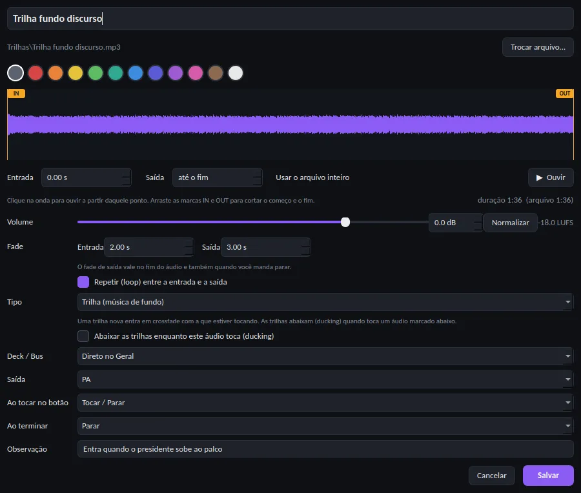Viewport: 581px width, 493px height.
Task: Edit the Observação note field
Action: click(325, 449)
